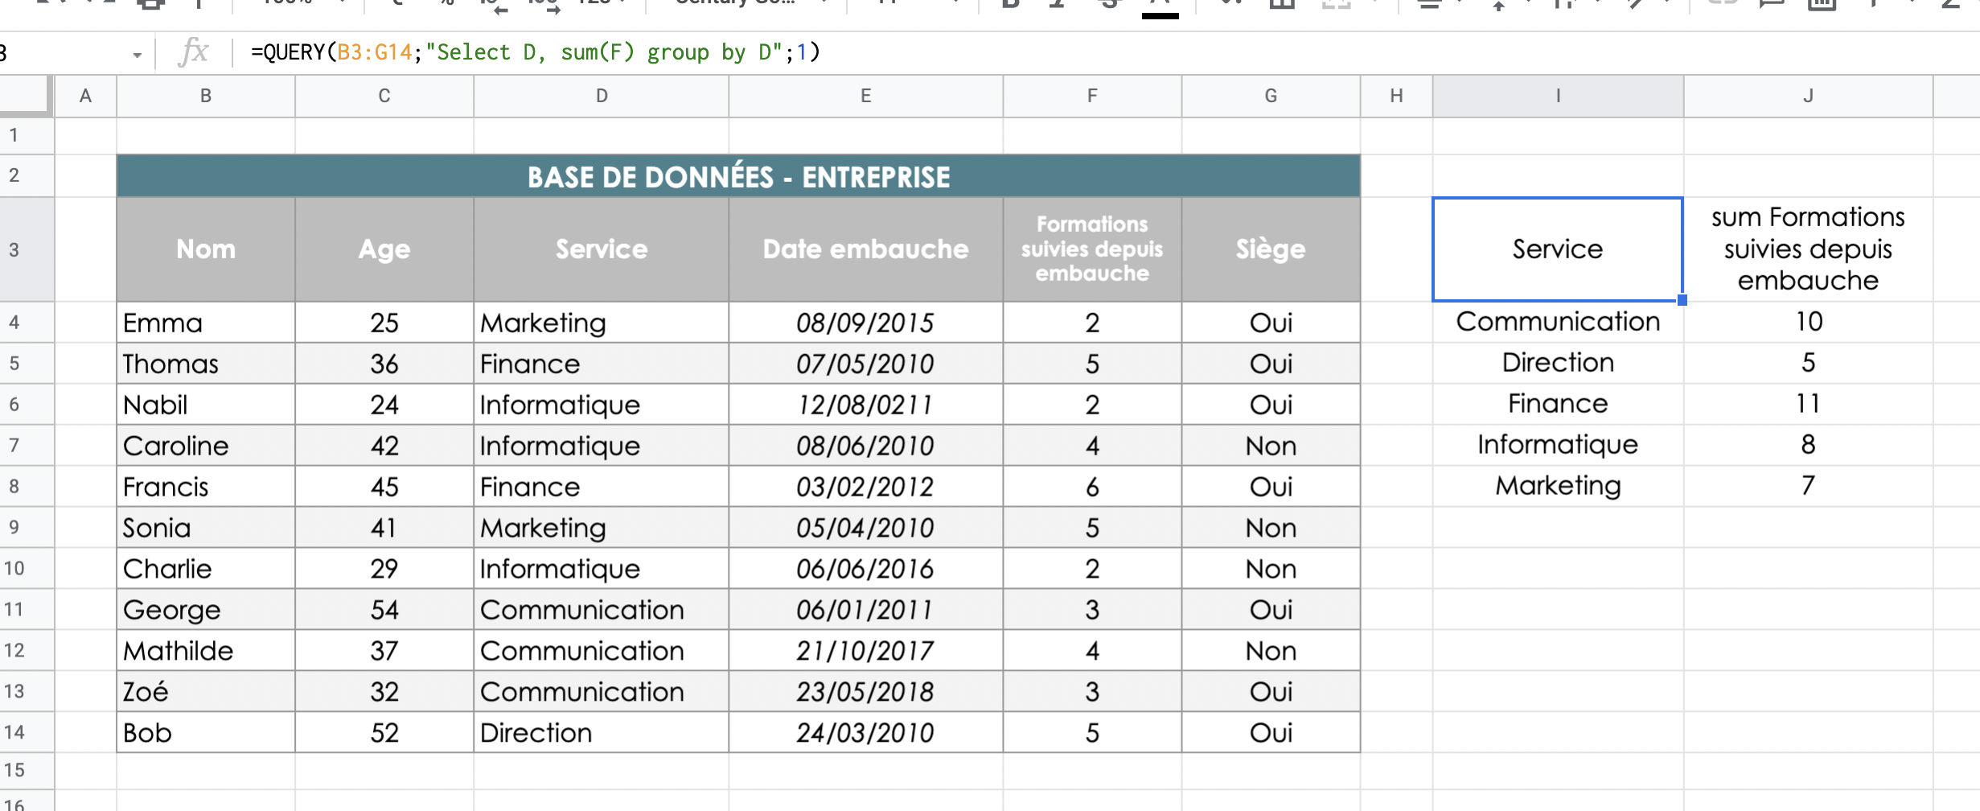The image size is (1980, 811).
Task: Click Caroline's Siège value Non
Action: coord(1271,446)
